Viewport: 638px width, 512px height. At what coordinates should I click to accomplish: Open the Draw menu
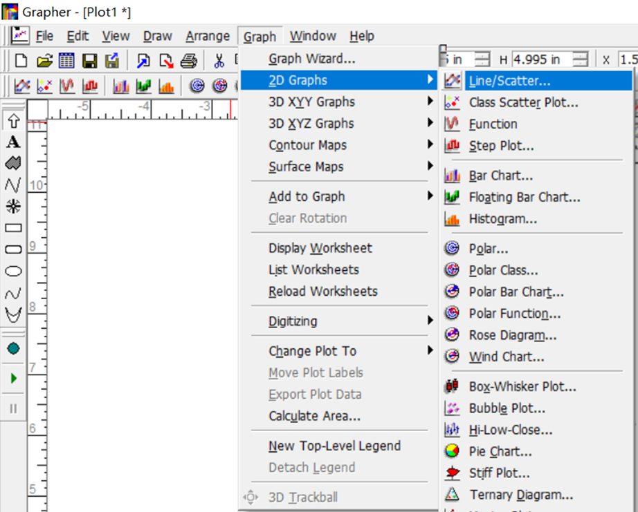click(158, 36)
